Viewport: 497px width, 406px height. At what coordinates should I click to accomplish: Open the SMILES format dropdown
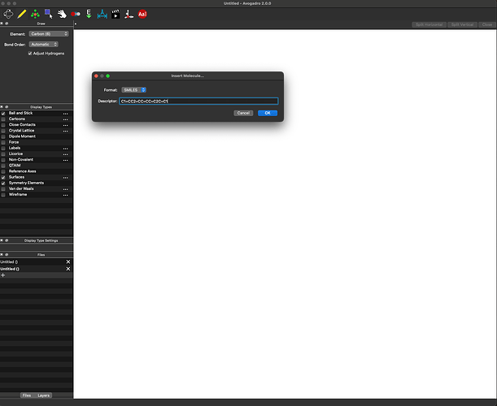(133, 90)
